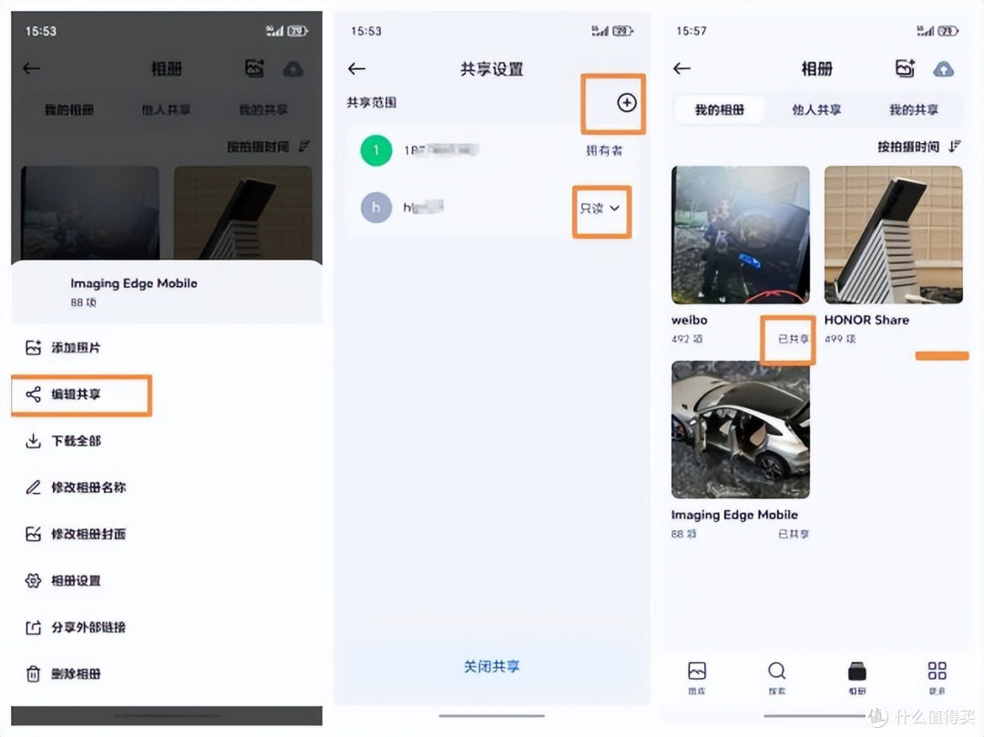984x737 pixels.
Task: Tap albums icon in bottom navigation
Action: pos(857,678)
